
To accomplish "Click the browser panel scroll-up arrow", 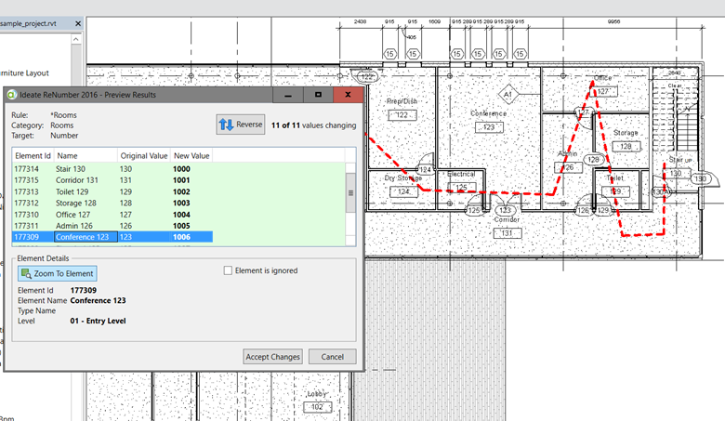I will click(x=77, y=39).
